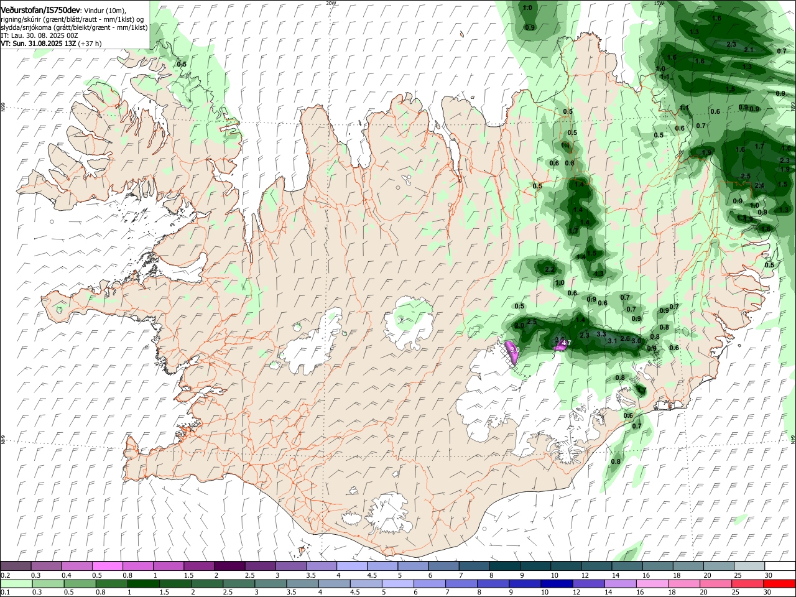The height and width of the screenshot is (597, 796).
Task: Click the 'slydda/snjókoma' legend description line
Action: [x=74, y=27]
